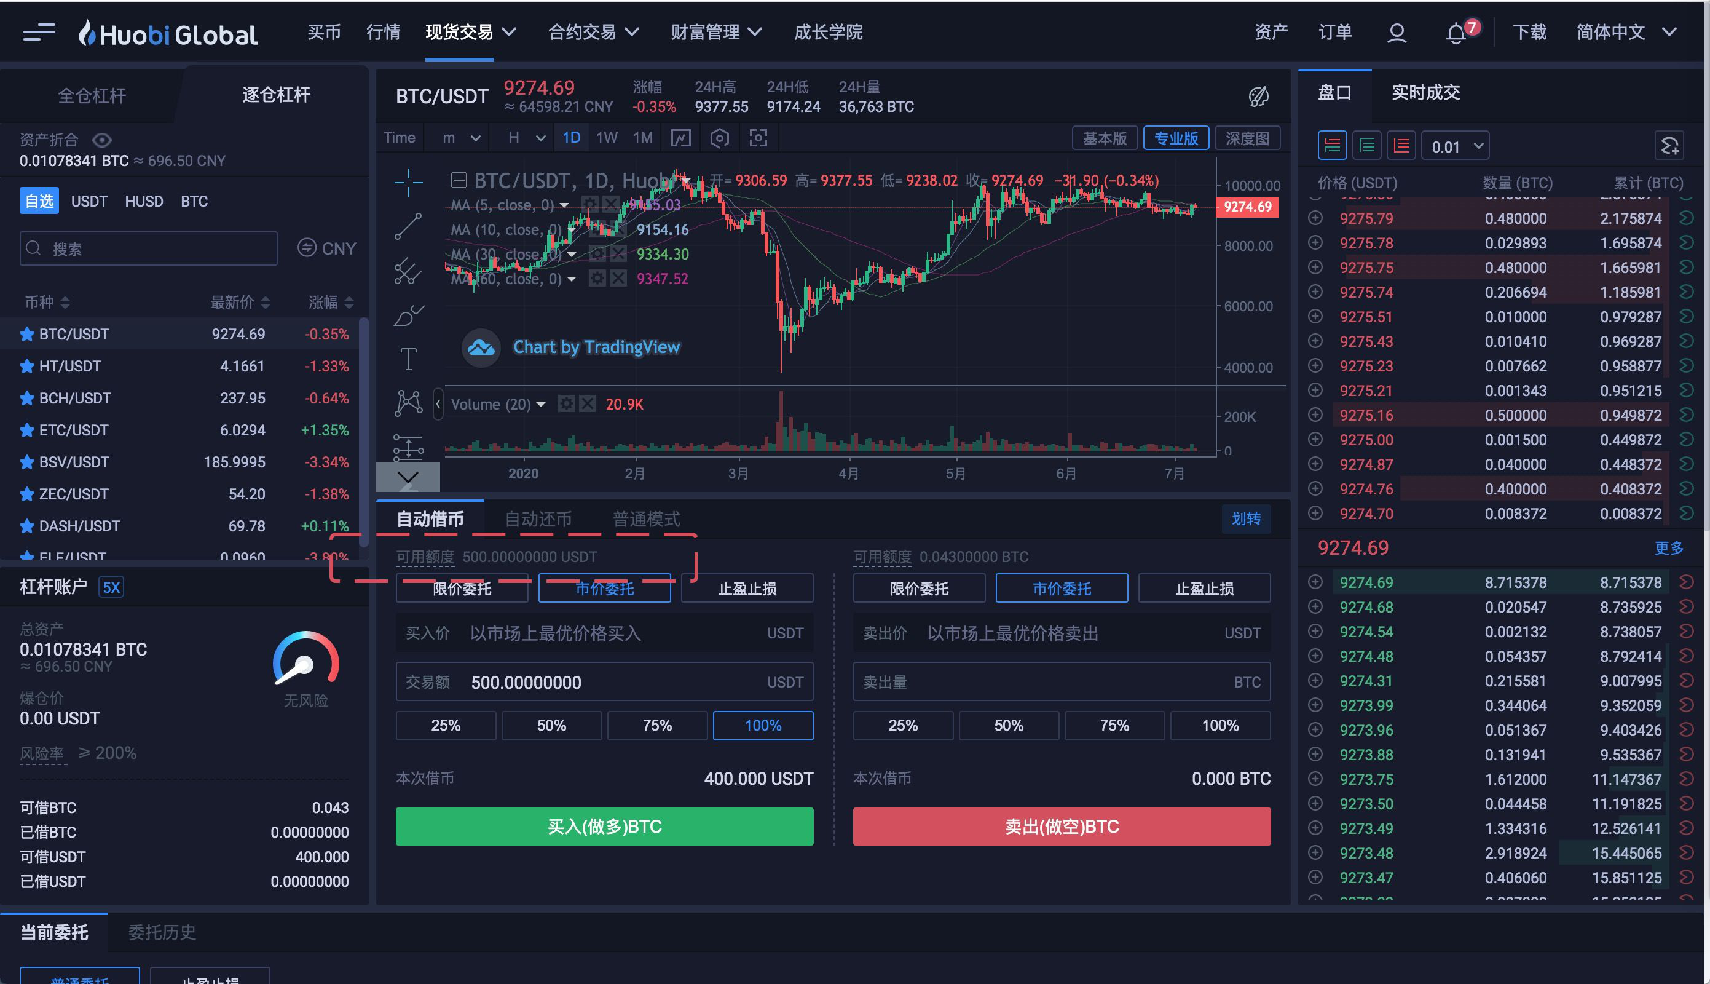The image size is (1710, 984).
Task: Select the USDT market filter tab
Action: [89, 201]
